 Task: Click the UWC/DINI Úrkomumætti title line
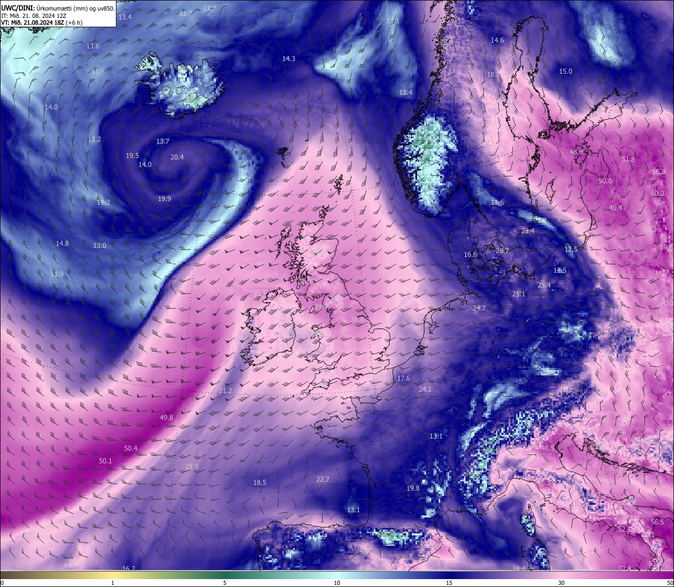click(x=57, y=8)
